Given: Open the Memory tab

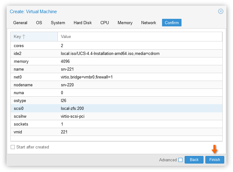Looking at the screenshot, I should [x=125, y=23].
